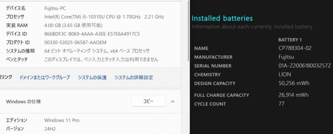Image resolution: width=333 pixels, height=134 pixels.
Task: Click the デバイス ID label
Action: tap(16, 34)
